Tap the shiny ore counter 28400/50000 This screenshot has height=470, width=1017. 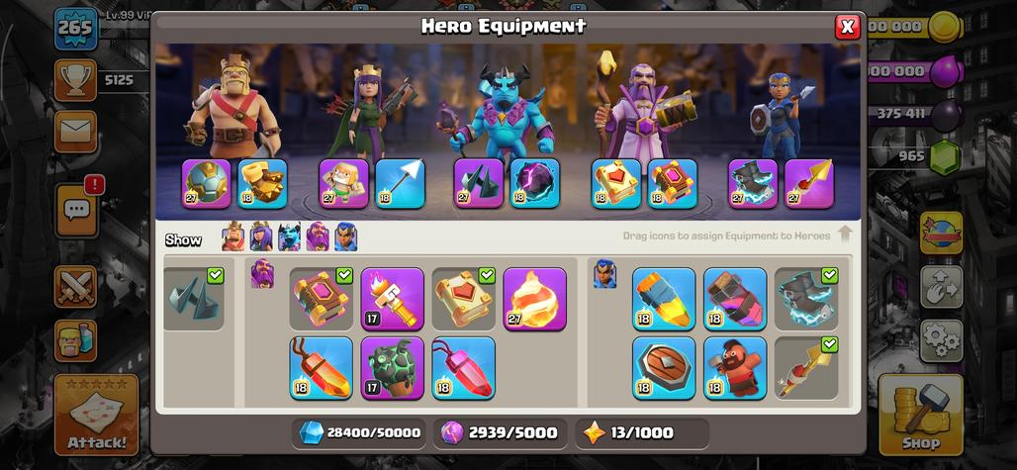coord(359,433)
